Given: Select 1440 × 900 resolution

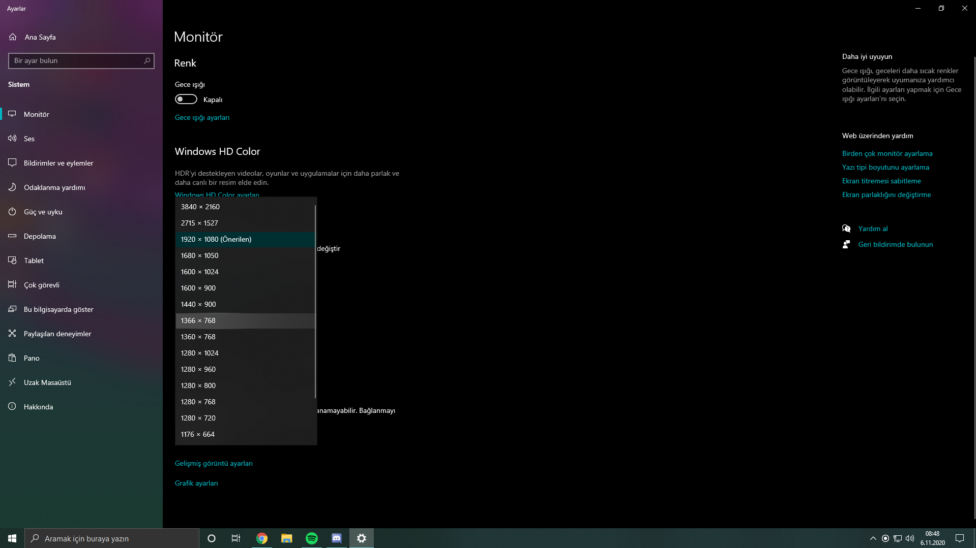Looking at the screenshot, I should [245, 304].
